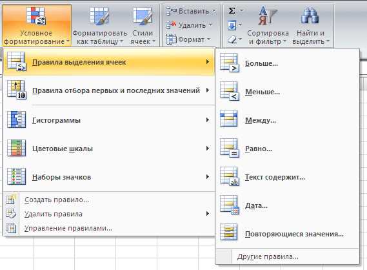Click the Меньше less-than icon
Viewport: 367px width, 270px height.
(x=230, y=92)
